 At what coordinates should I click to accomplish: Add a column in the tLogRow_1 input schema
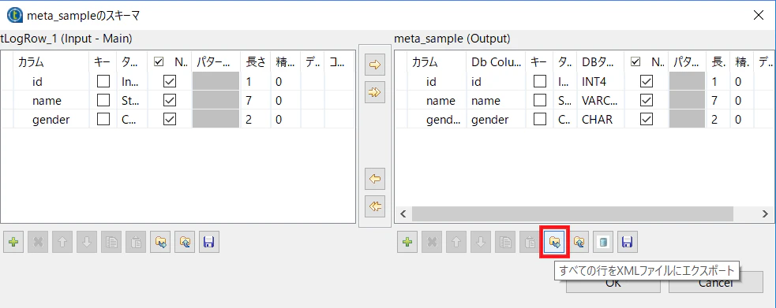coord(14,243)
